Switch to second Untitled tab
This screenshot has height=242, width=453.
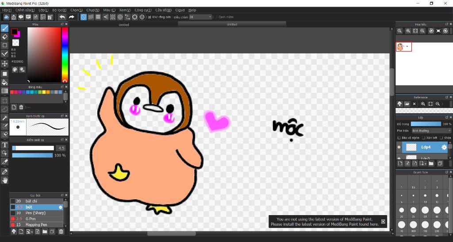tap(232, 24)
